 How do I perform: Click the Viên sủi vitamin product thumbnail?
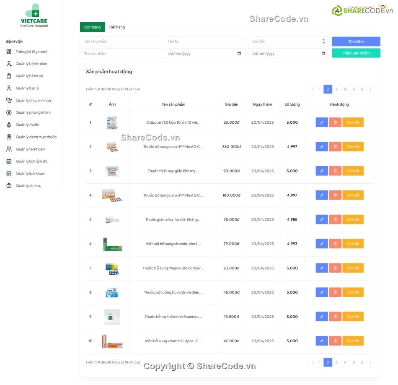(x=112, y=244)
